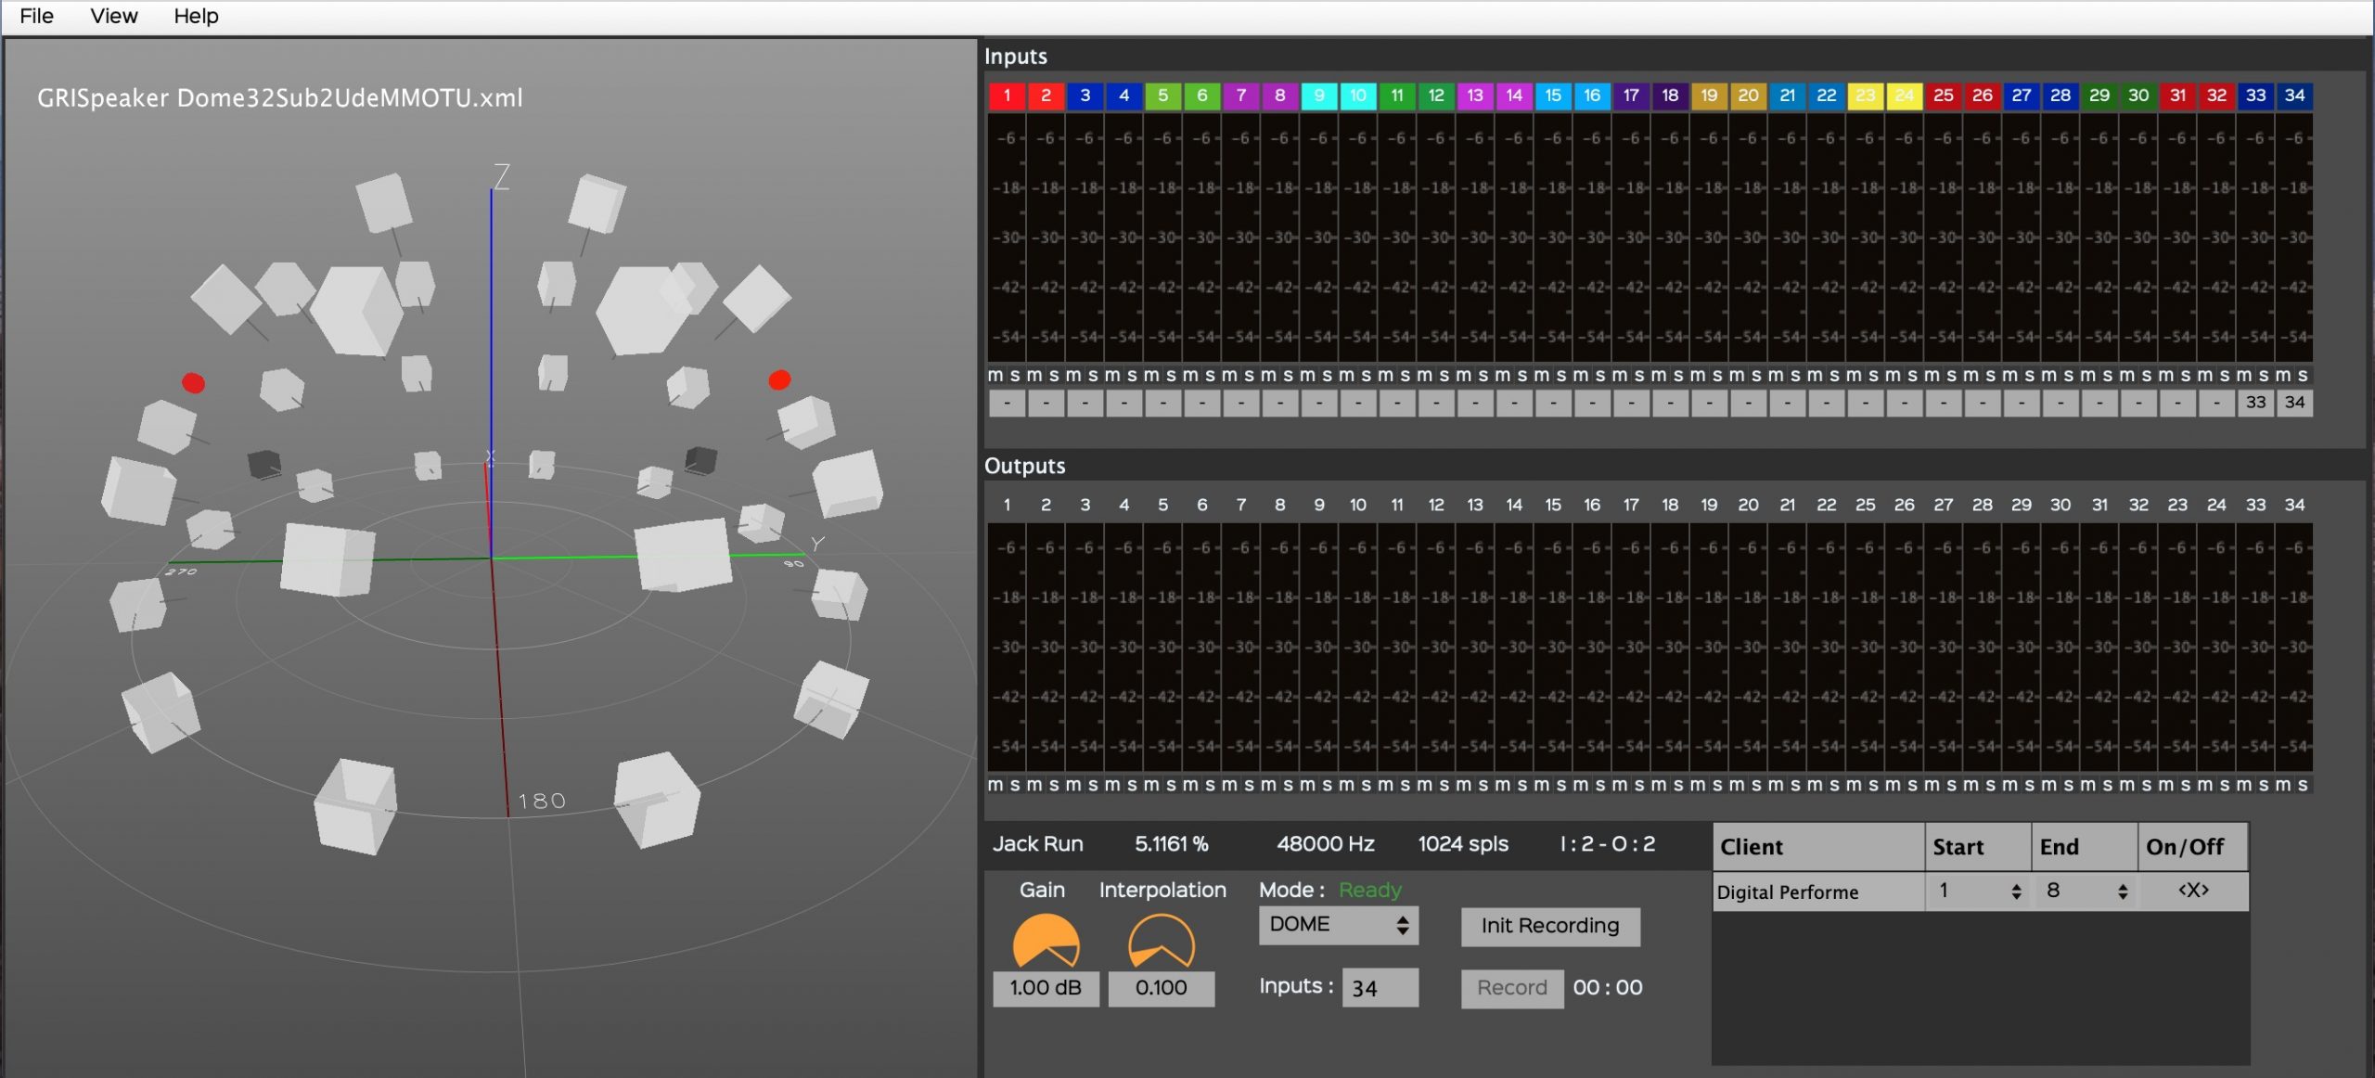Open the View menu
Screen dimensions: 2375x1078
pos(115,14)
